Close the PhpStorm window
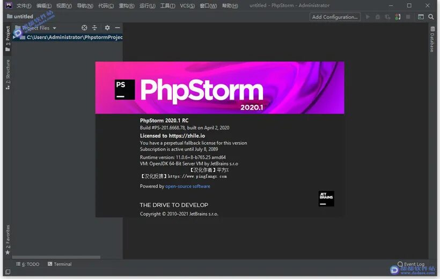The width and height of the screenshot is (440, 279). [427, 5]
